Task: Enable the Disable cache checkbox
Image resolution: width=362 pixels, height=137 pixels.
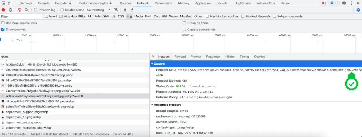Action: (x=62, y=10)
